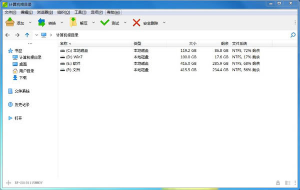Open the 帮助(H) menu

pyautogui.click(x=113, y=12)
